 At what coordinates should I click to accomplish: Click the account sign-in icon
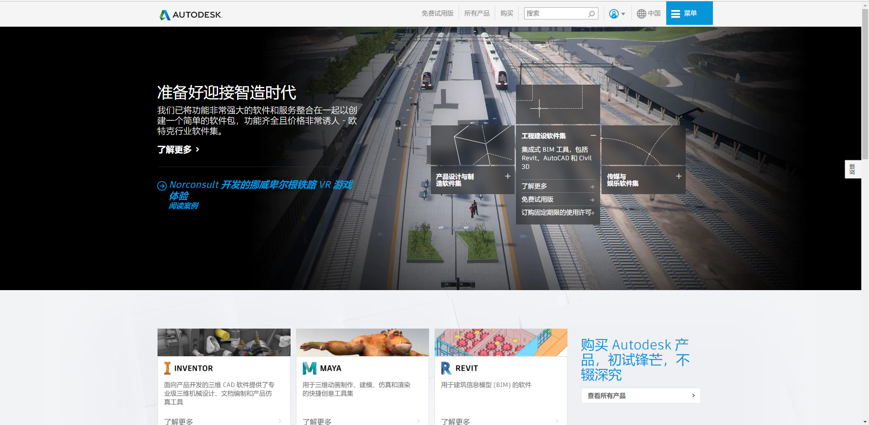point(614,14)
